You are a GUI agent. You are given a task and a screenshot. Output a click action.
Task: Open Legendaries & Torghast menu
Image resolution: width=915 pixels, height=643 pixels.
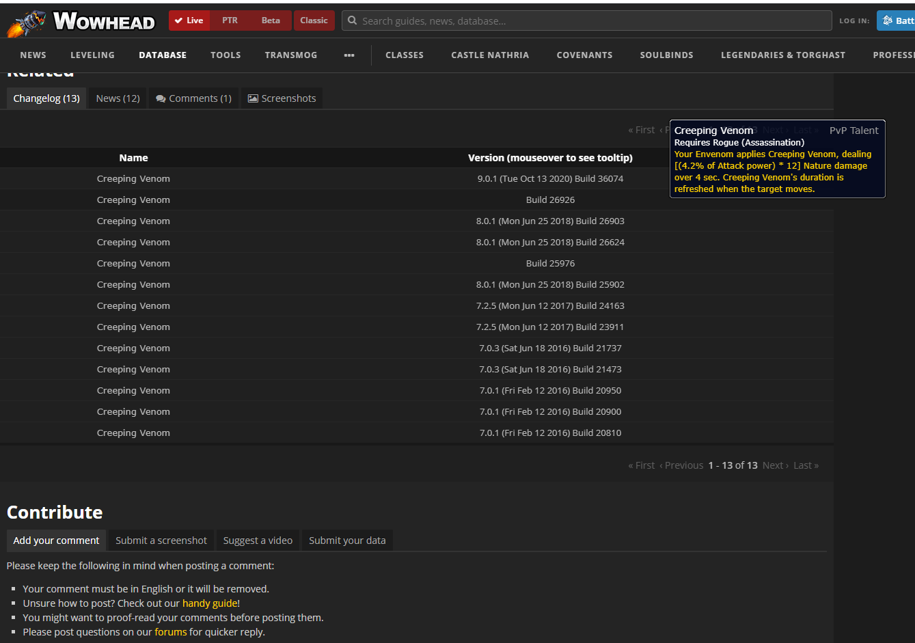[783, 55]
